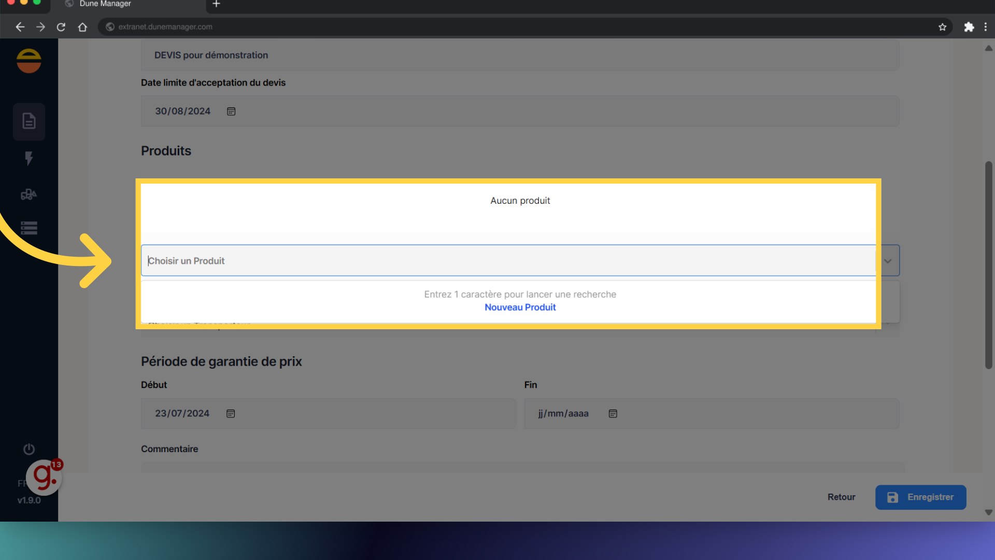Image resolution: width=995 pixels, height=560 pixels.
Task: Click the Nouveau Produit link
Action: (x=520, y=307)
